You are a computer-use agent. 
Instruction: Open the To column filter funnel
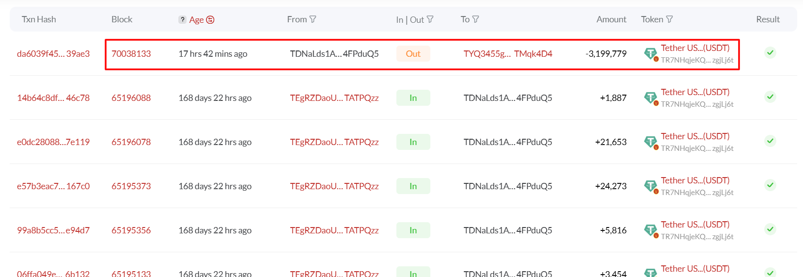tap(475, 19)
